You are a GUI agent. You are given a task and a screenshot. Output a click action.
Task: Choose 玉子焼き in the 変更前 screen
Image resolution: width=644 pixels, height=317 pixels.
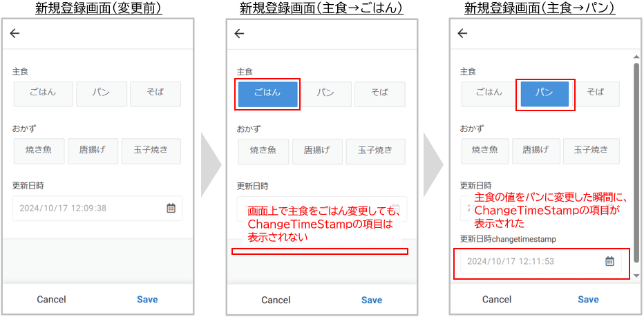coord(151,151)
